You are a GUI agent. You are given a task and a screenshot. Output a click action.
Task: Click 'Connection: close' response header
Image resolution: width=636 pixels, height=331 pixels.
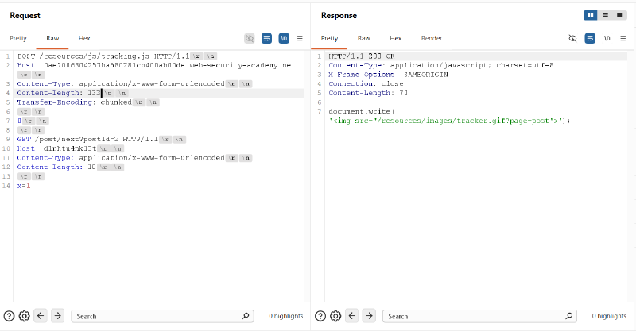point(366,83)
